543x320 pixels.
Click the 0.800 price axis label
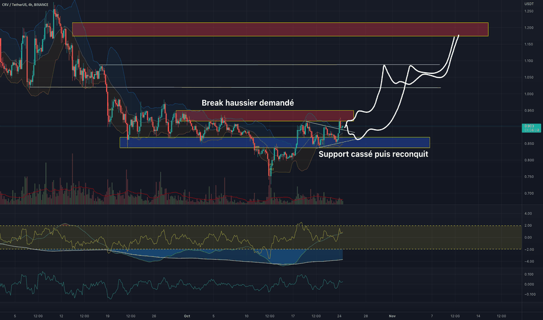529,160
